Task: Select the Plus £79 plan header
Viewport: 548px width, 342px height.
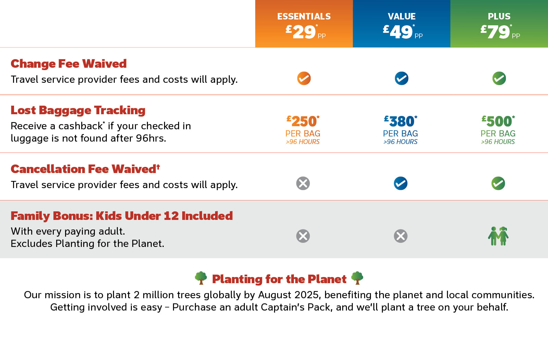Action: tap(499, 24)
